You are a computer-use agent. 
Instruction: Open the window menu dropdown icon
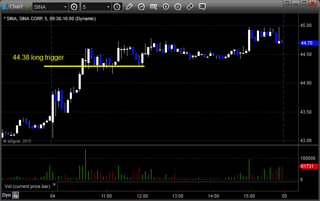point(287,3)
